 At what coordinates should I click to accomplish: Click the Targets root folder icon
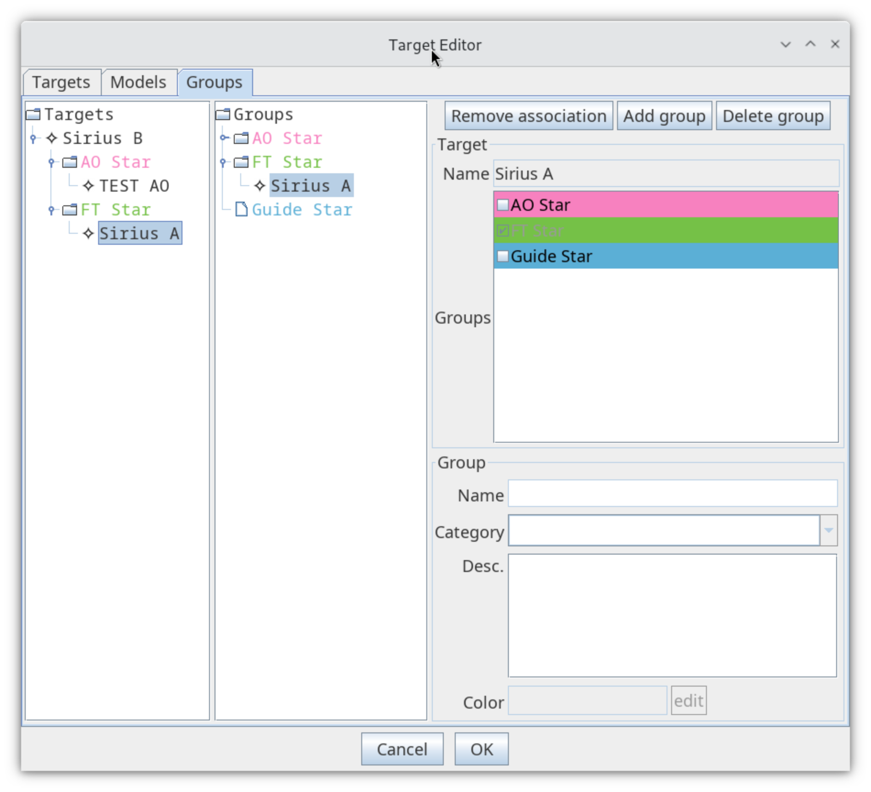pyautogui.click(x=33, y=114)
